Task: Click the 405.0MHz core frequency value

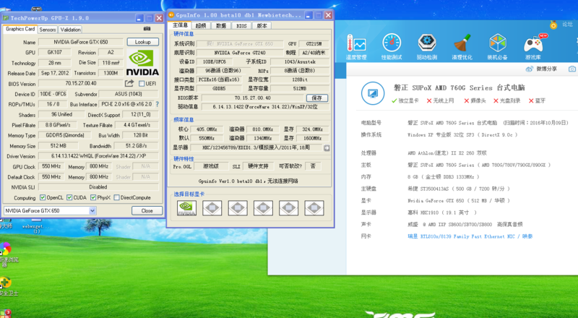Action: click(207, 129)
